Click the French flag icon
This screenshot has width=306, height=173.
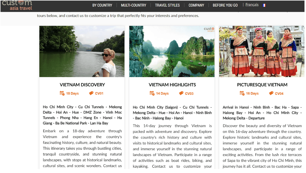click(264, 5)
